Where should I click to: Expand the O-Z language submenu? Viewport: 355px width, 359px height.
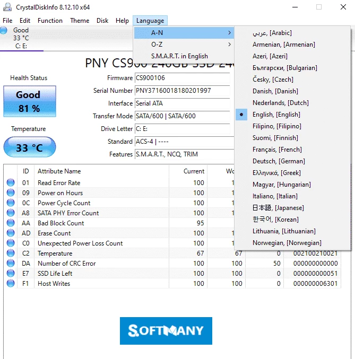point(184,45)
